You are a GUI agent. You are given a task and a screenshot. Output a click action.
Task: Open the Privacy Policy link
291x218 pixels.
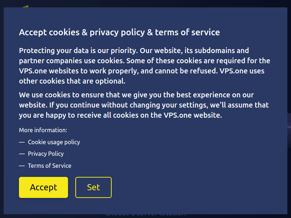click(46, 154)
